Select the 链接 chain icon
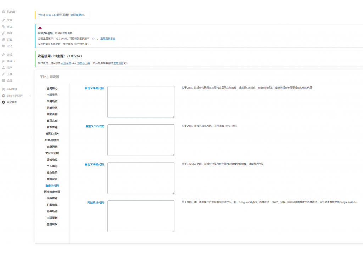Viewport: 363px width, 256px height. click(4, 33)
